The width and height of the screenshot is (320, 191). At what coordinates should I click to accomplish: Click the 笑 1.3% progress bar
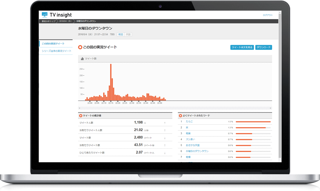(253, 128)
